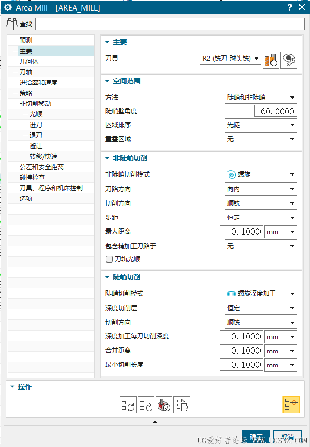Click the binoculars find icon

click(12, 24)
